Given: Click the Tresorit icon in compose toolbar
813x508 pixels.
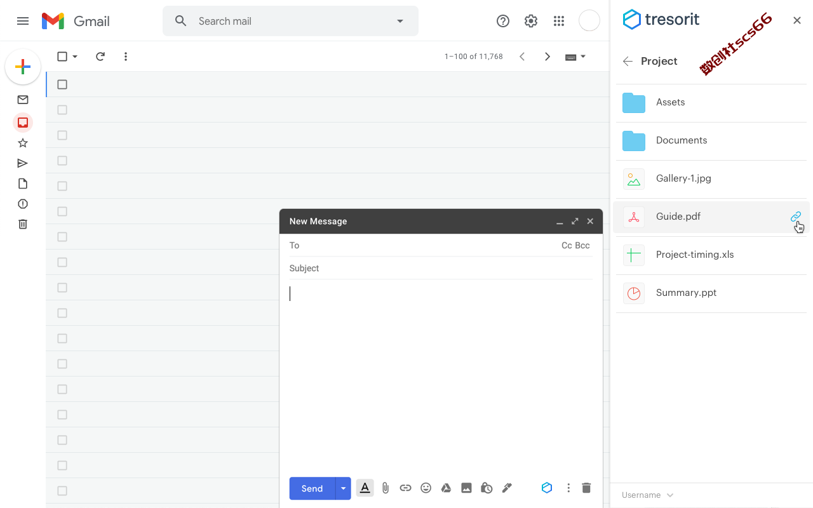Looking at the screenshot, I should tap(547, 488).
